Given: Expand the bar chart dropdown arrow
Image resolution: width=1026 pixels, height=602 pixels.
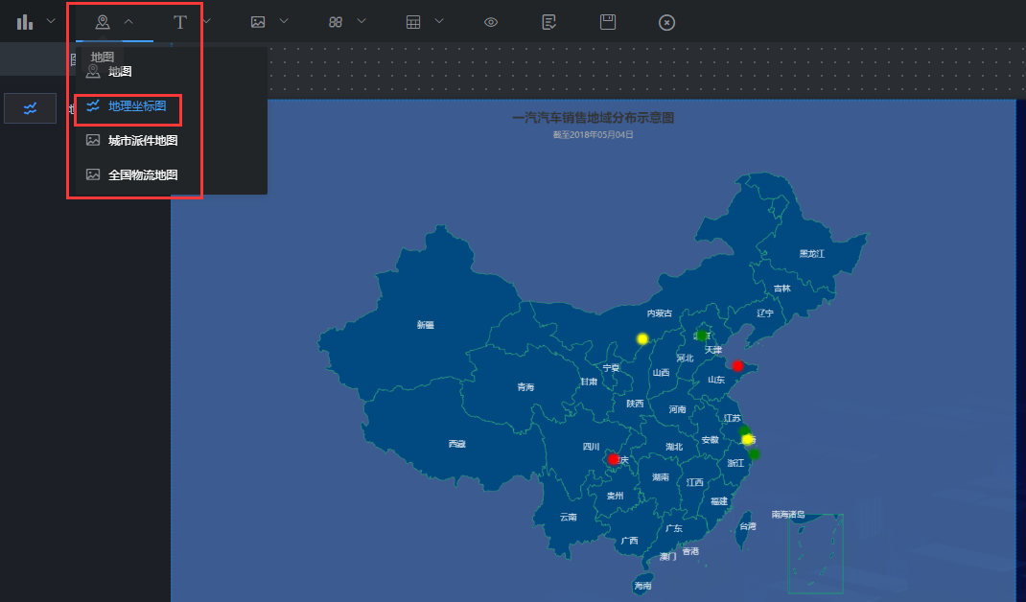Looking at the screenshot, I should (x=51, y=22).
